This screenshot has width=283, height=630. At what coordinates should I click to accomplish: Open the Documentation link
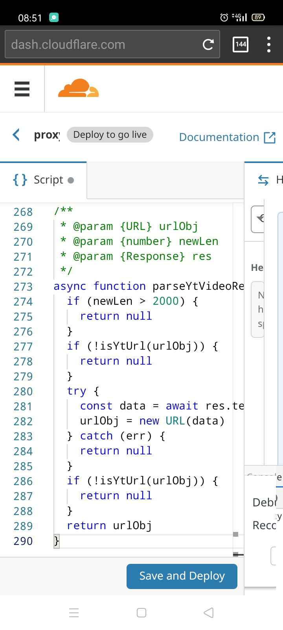pyautogui.click(x=219, y=137)
